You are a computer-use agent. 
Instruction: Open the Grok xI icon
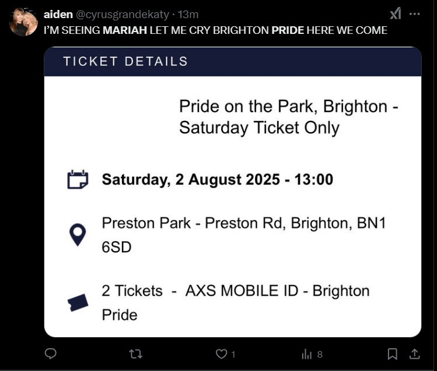click(396, 13)
